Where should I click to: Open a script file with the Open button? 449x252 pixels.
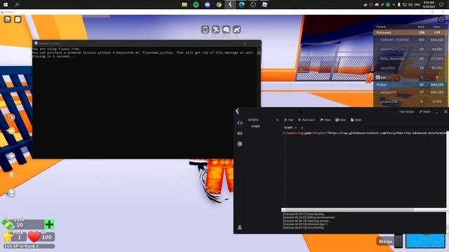(x=356, y=120)
